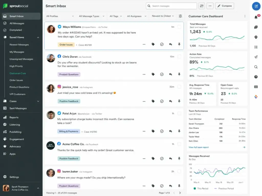Tag Maya Williams' message with the tag icon

tap(153, 44)
